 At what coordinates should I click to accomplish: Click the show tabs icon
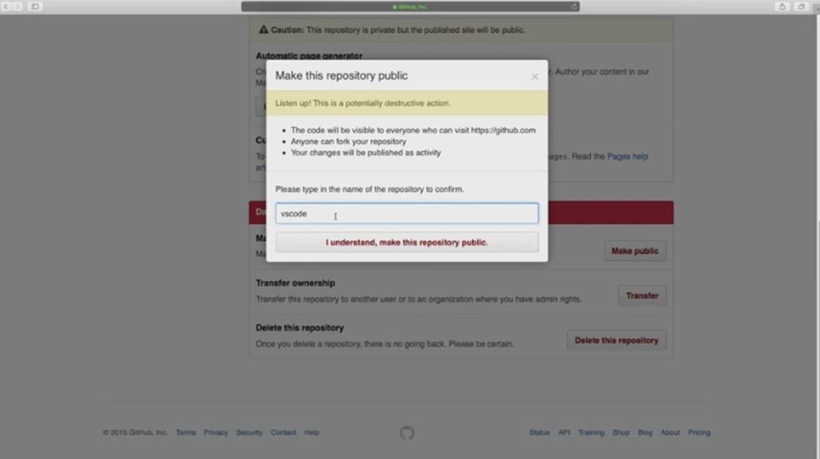pyautogui.click(x=801, y=6)
